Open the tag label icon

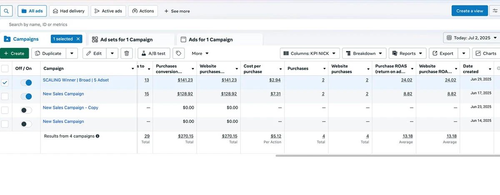178,53
